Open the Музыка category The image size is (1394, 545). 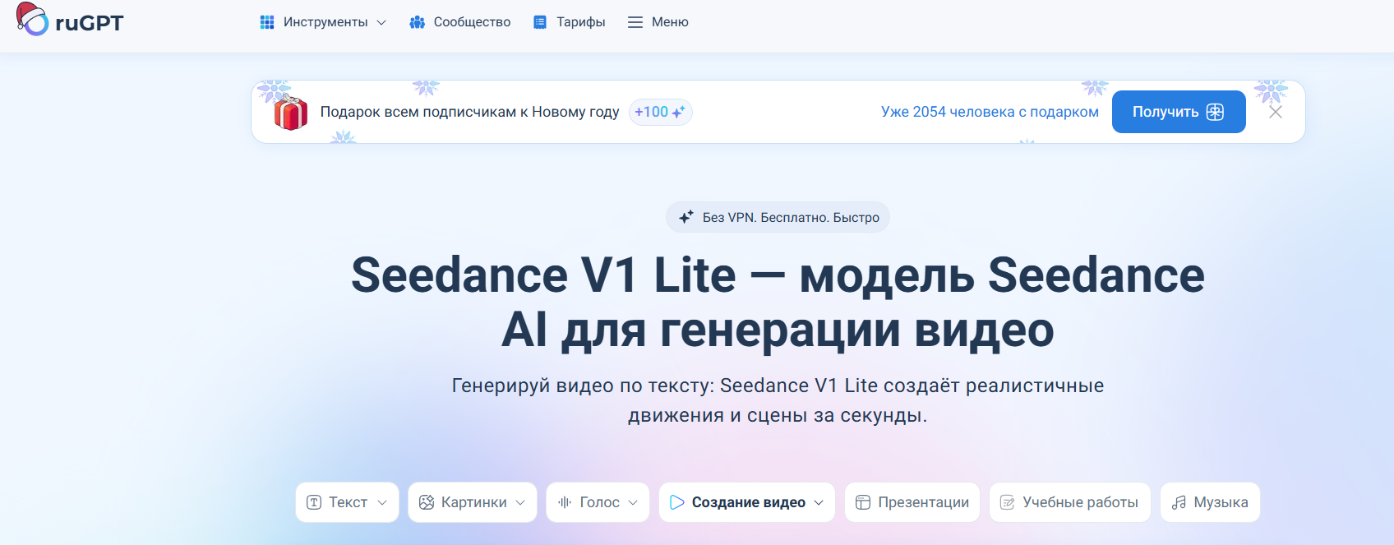1210,502
